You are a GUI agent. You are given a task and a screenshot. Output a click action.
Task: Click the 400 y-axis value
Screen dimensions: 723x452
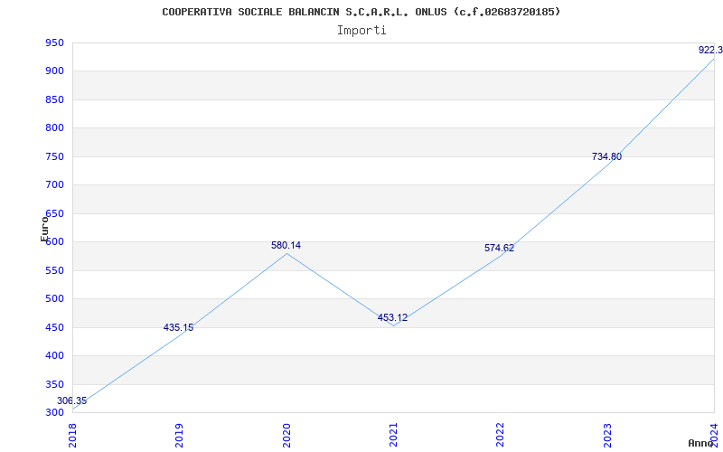54,355
